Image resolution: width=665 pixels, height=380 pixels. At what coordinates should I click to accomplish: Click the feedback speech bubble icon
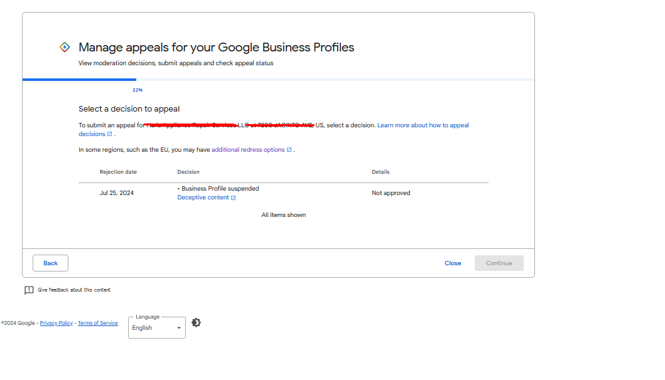pyautogui.click(x=29, y=290)
